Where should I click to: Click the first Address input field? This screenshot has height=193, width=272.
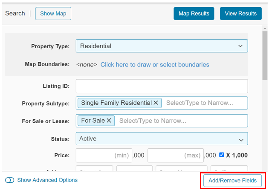click(x=94, y=170)
